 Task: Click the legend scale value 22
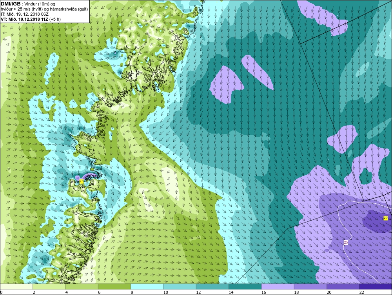tap(361, 293)
